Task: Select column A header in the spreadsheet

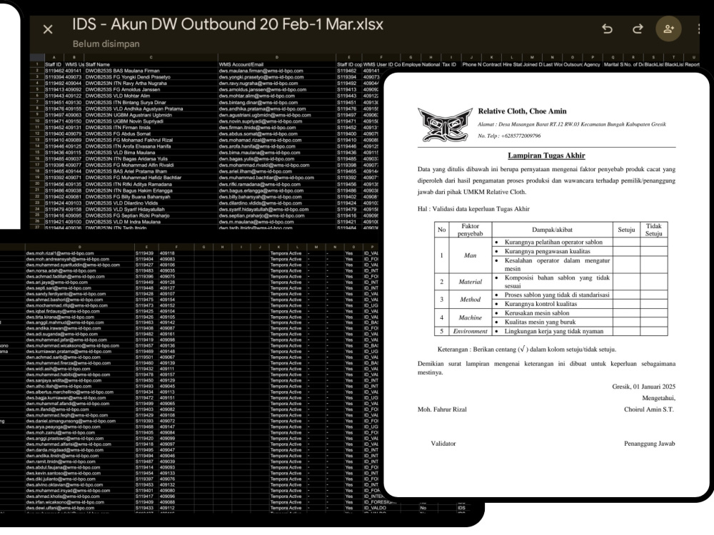Action: click(54, 57)
